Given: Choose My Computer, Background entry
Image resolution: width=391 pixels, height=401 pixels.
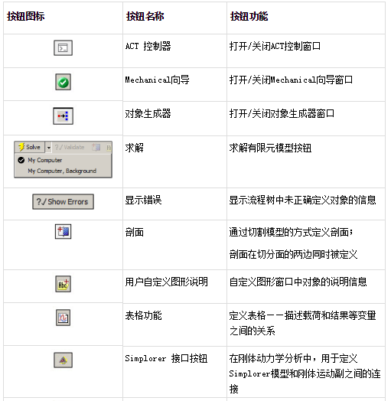Looking at the screenshot, I should 62,171.
